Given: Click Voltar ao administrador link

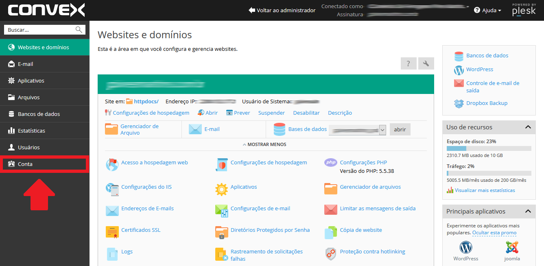Looking at the screenshot, I should tap(282, 10).
